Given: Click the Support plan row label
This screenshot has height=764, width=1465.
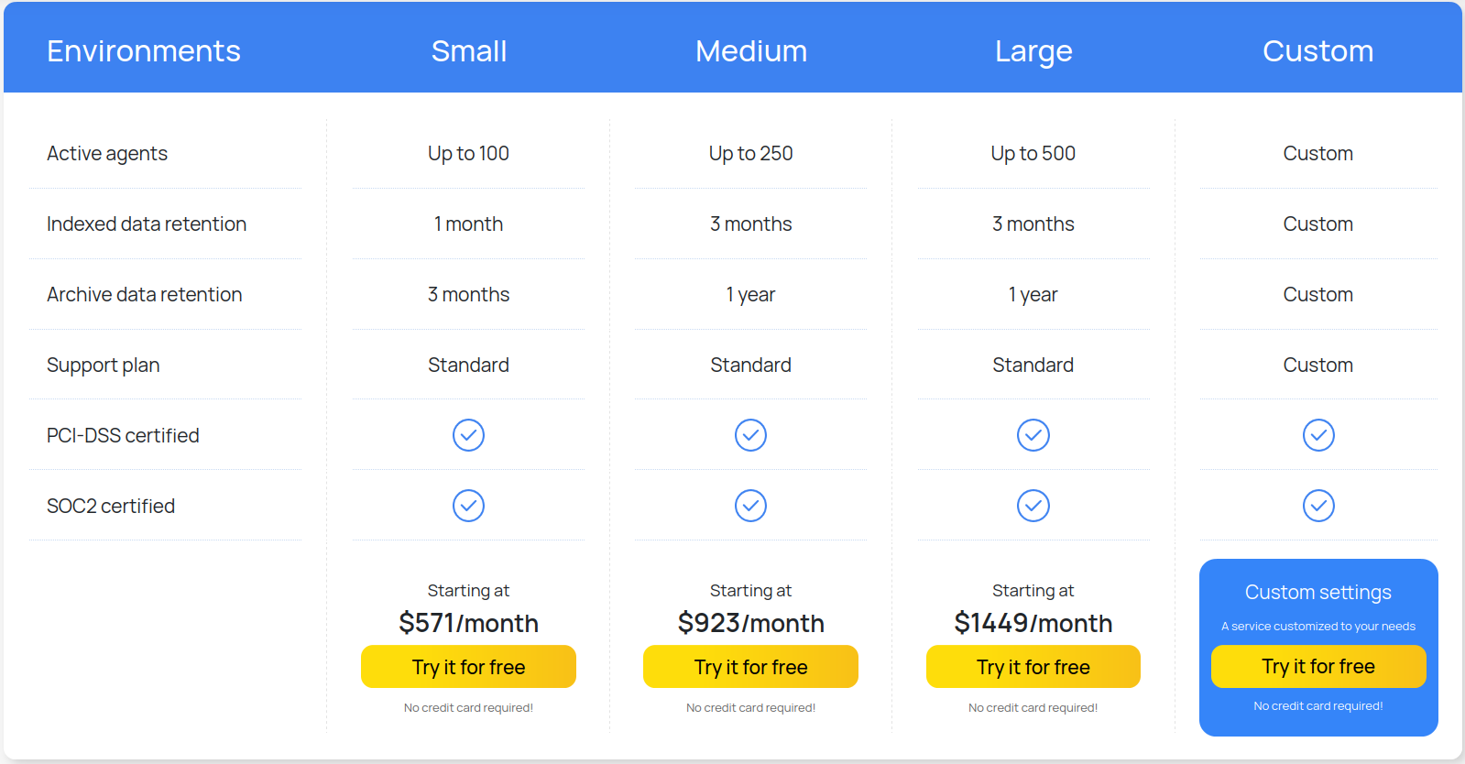Looking at the screenshot, I should click(x=104, y=366).
